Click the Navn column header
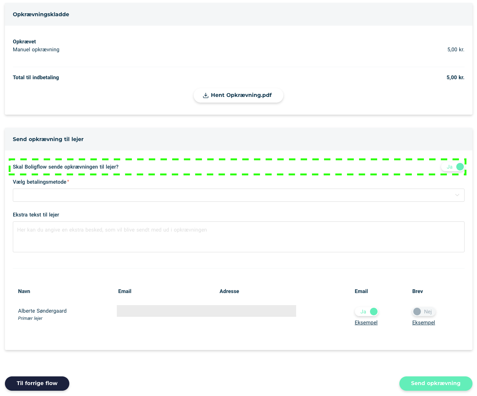Image resolution: width=477 pixels, height=396 pixels. [24, 291]
